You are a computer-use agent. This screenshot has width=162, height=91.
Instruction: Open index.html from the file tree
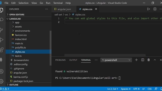click(29, 39)
